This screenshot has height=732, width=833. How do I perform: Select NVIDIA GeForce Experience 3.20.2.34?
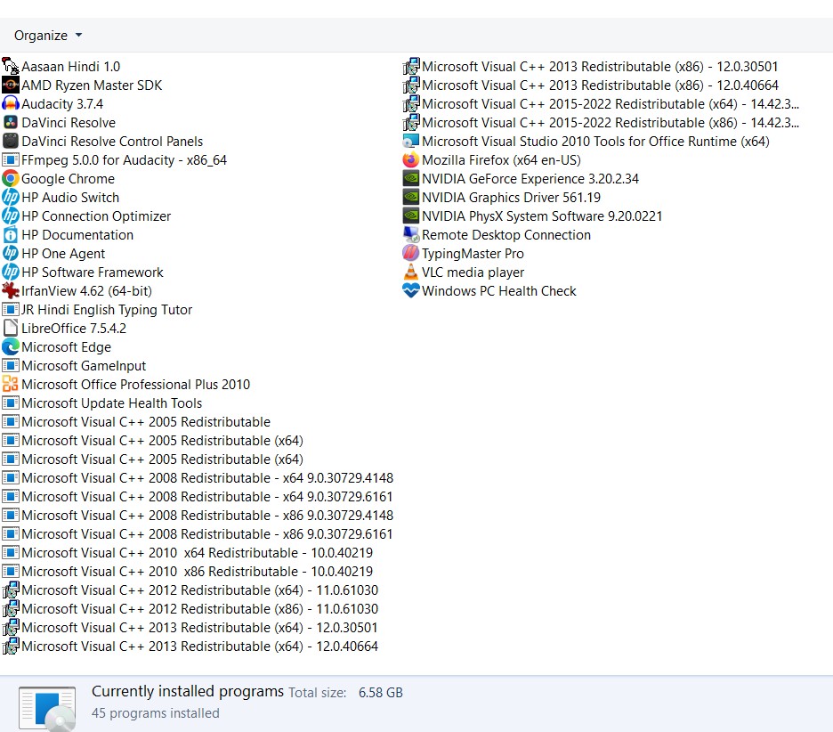530,179
